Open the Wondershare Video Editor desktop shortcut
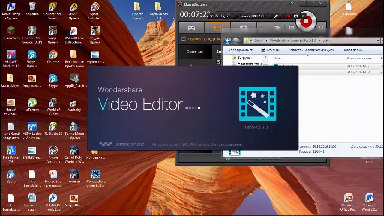 coord(95,178)
